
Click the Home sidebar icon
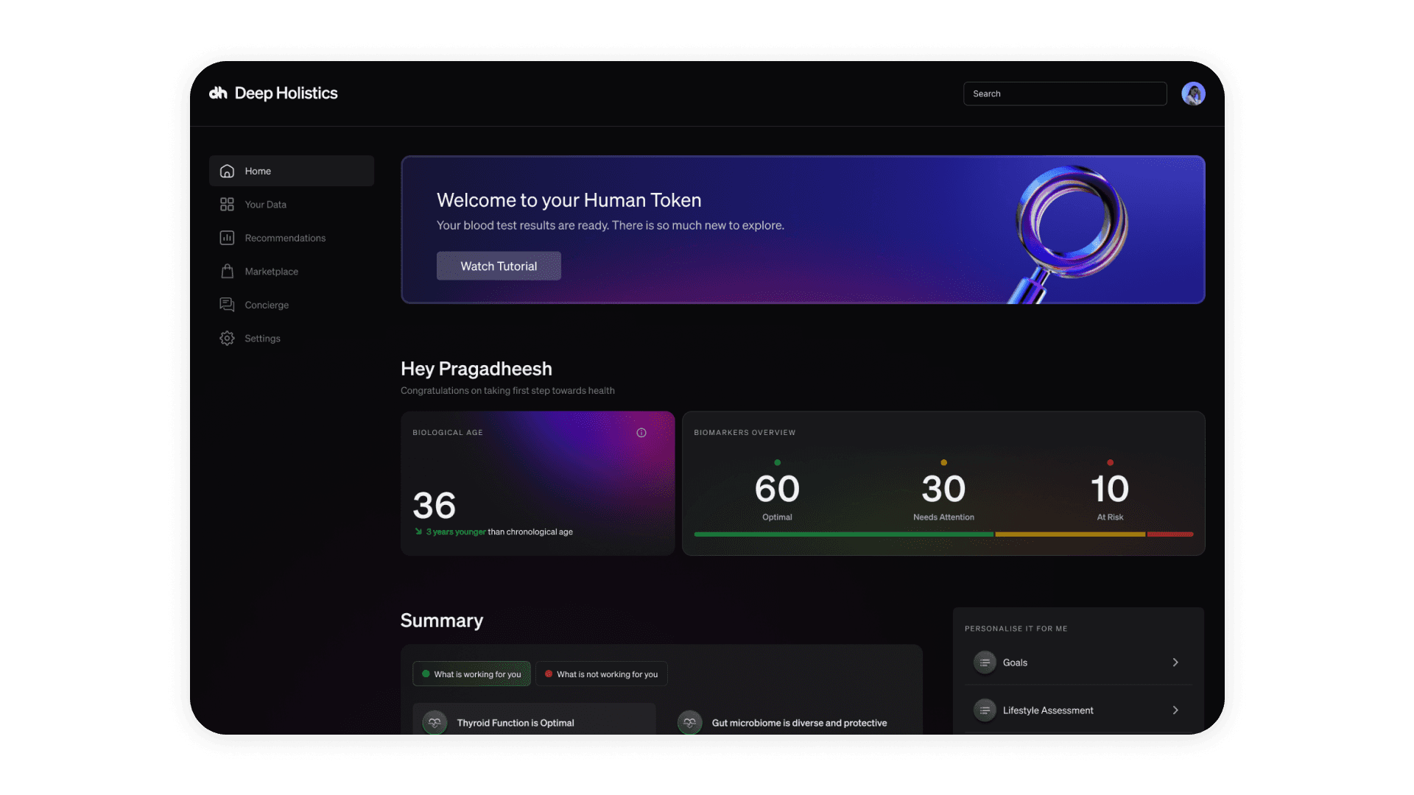[227, 171]
